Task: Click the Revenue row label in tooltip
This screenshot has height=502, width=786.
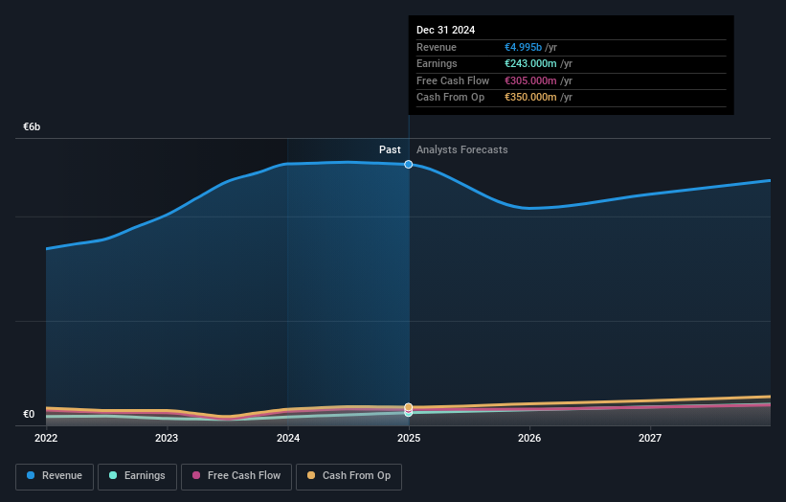Action: [x=437, y=47]
